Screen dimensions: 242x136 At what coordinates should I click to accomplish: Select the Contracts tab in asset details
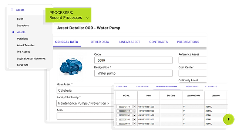pos(158,42)
